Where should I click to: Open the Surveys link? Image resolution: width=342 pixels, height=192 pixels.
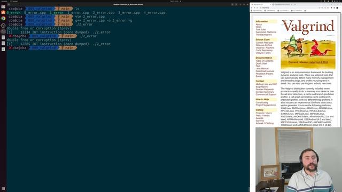coord(260,121)
